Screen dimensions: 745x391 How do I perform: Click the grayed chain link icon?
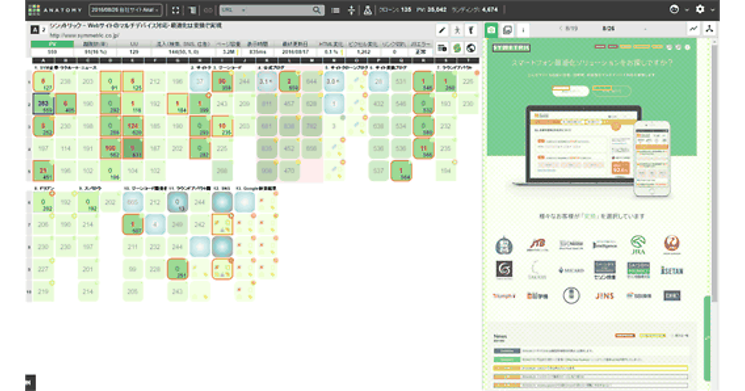tap(208, 10)
